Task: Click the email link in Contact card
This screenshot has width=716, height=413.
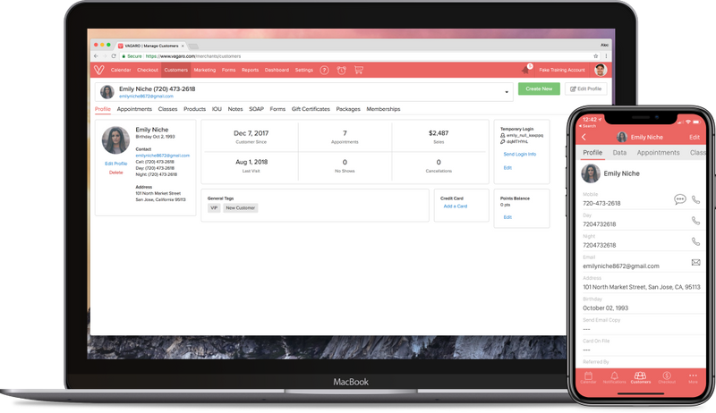Action: 163,156
